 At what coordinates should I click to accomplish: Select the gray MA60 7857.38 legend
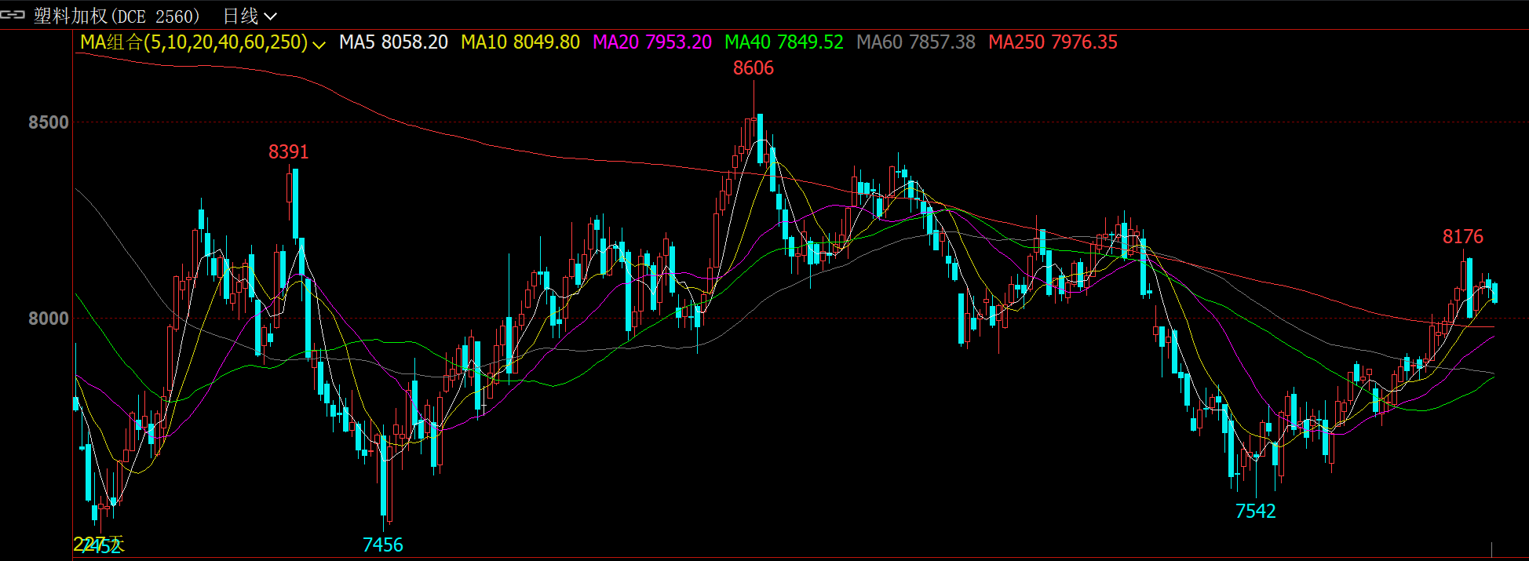pos(915,42)
